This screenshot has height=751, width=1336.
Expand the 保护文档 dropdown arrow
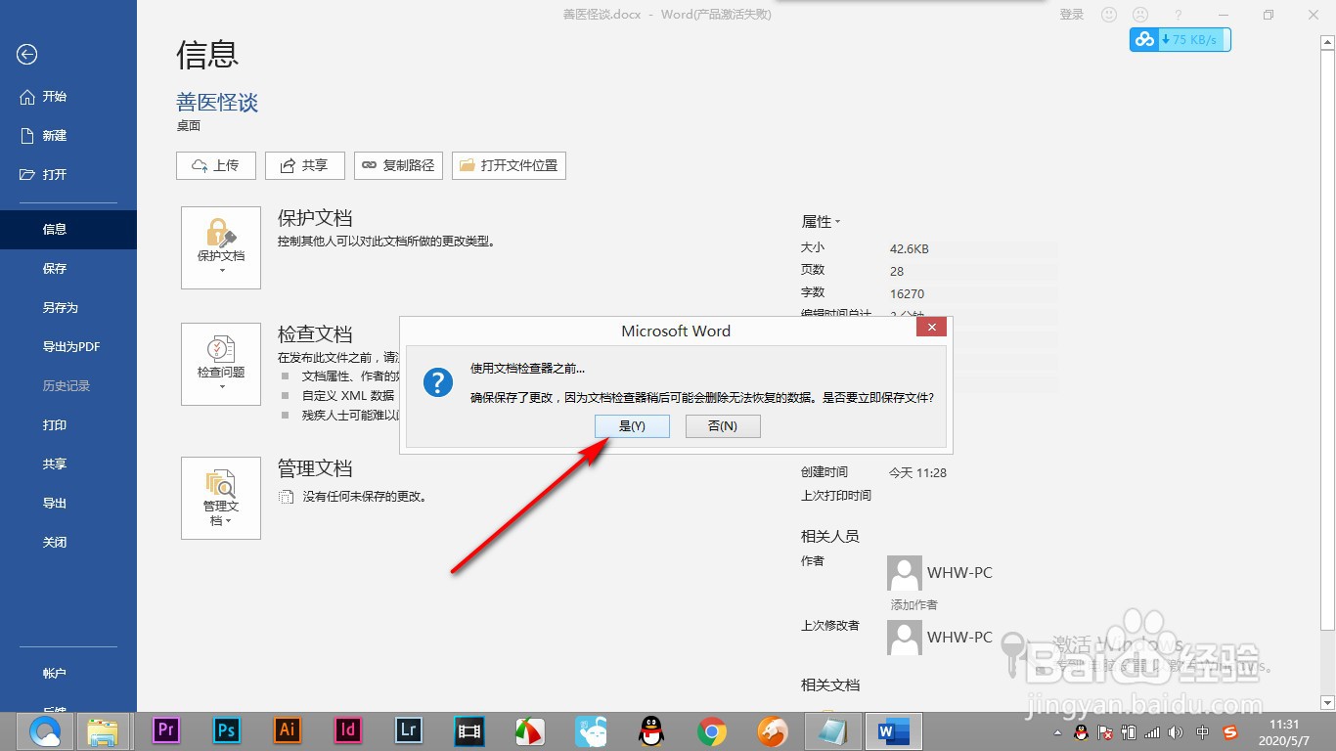tap(220, 270)
